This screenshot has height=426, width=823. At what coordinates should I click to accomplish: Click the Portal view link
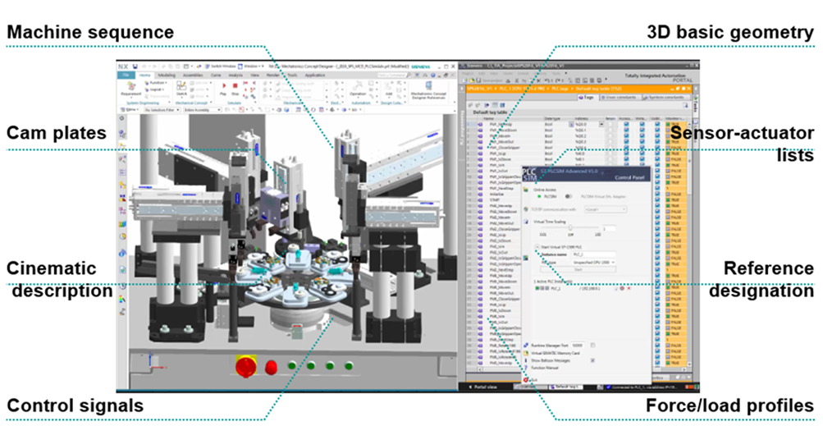(x=486, y=386)
